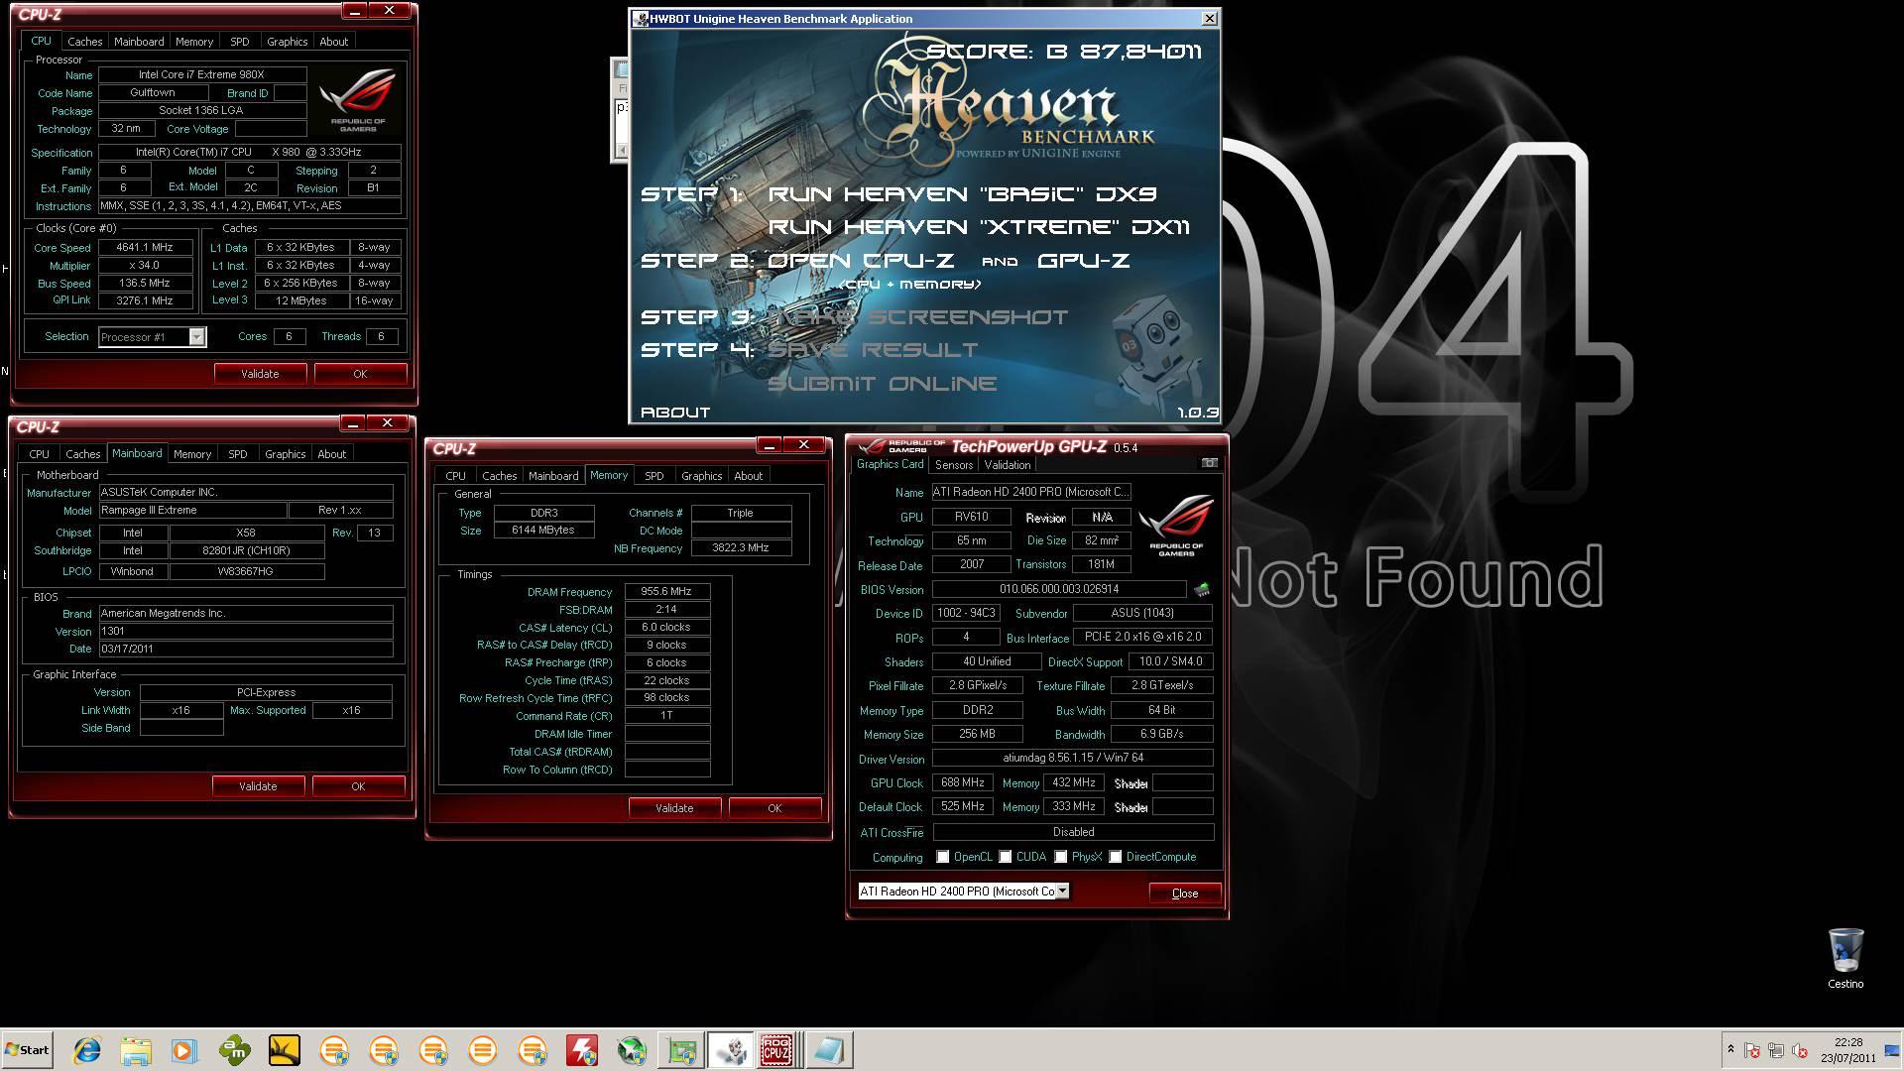Image resolution: width=1904 pixels, height=1071 pixels.
Task: Click OK in CPU-Z processor window
Action: coord(360,374)
